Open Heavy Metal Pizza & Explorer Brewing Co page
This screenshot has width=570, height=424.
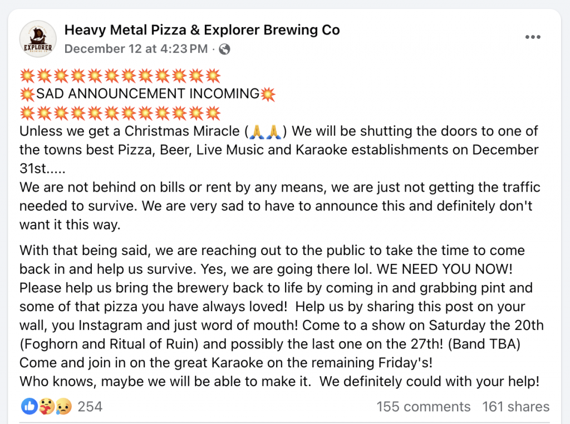pos(202,29)
